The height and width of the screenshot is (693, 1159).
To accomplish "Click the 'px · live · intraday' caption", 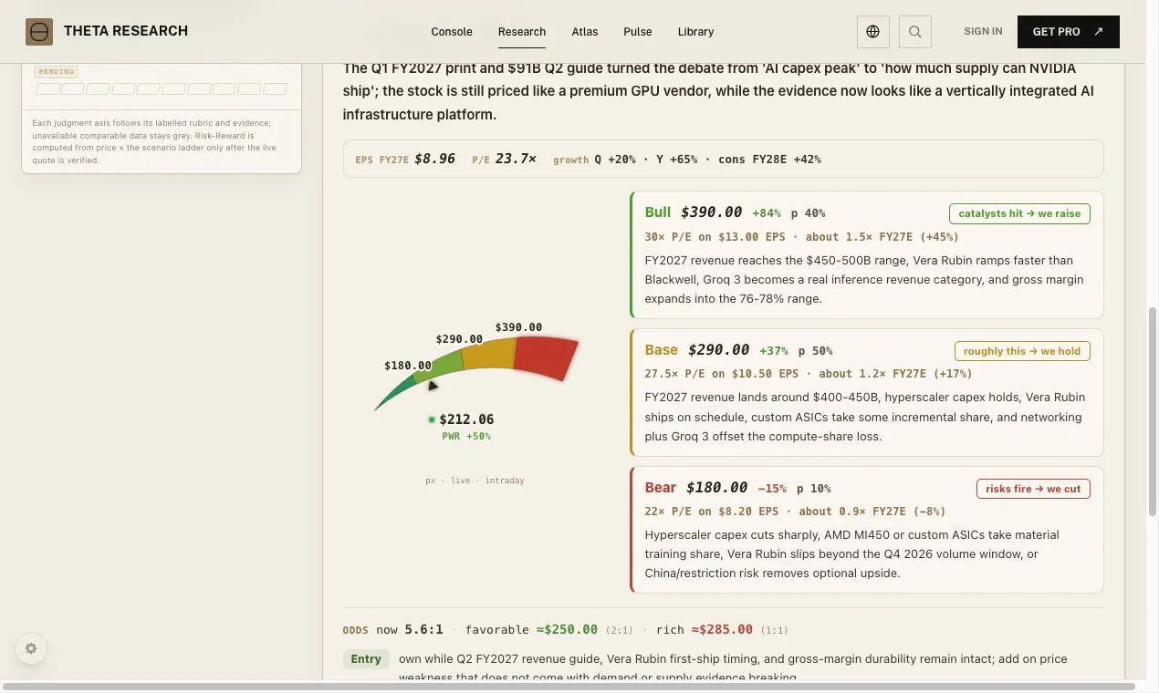I will (475, 481).
